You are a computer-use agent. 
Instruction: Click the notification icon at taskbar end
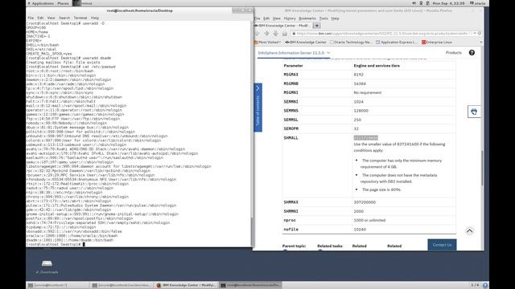(485, 285)
